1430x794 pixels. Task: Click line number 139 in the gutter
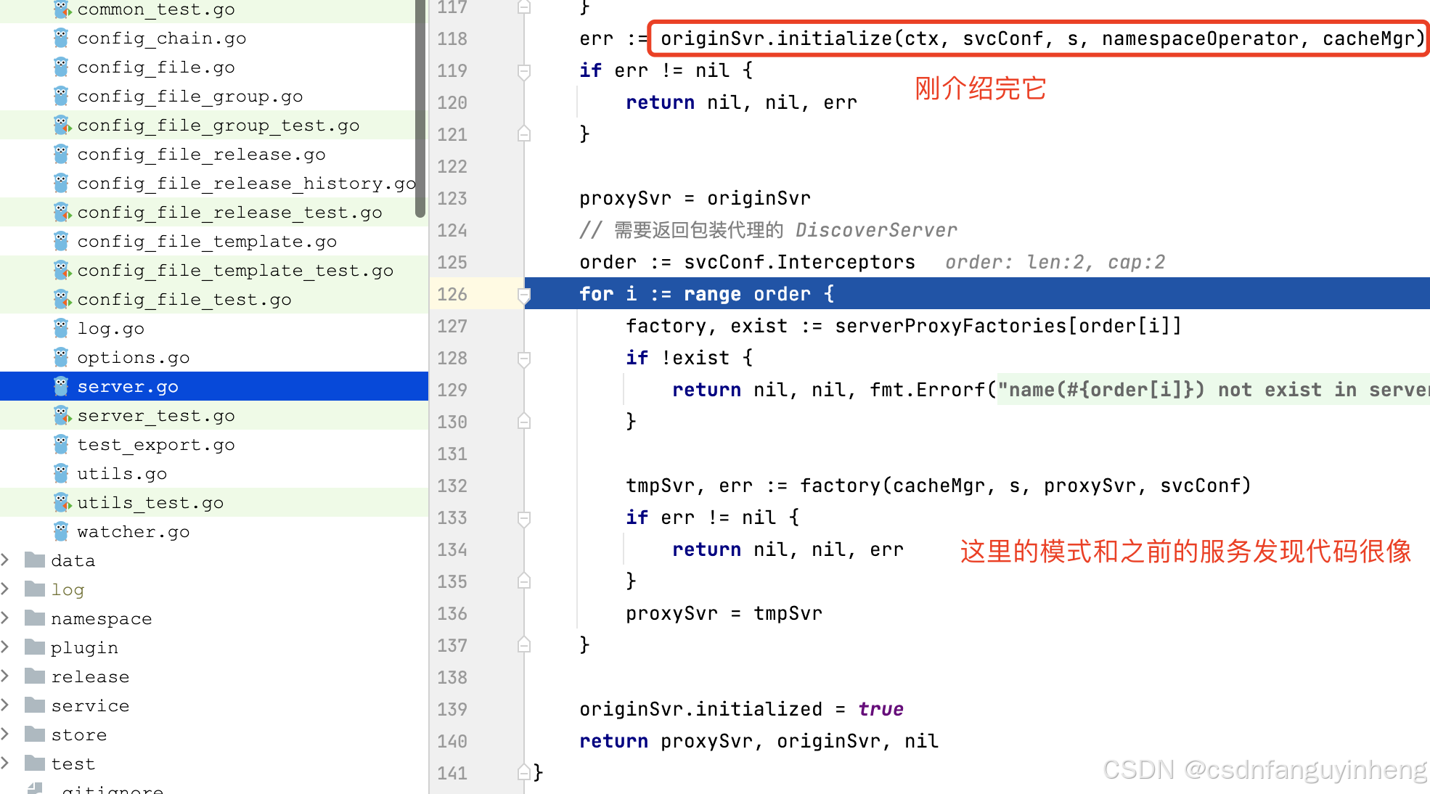tap(452, 709)
